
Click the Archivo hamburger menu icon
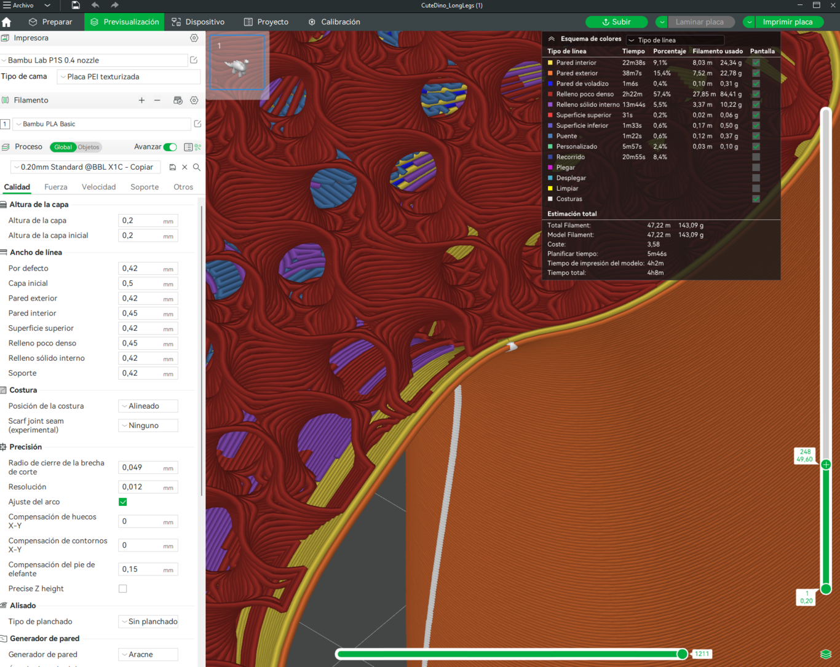point(6,6)
